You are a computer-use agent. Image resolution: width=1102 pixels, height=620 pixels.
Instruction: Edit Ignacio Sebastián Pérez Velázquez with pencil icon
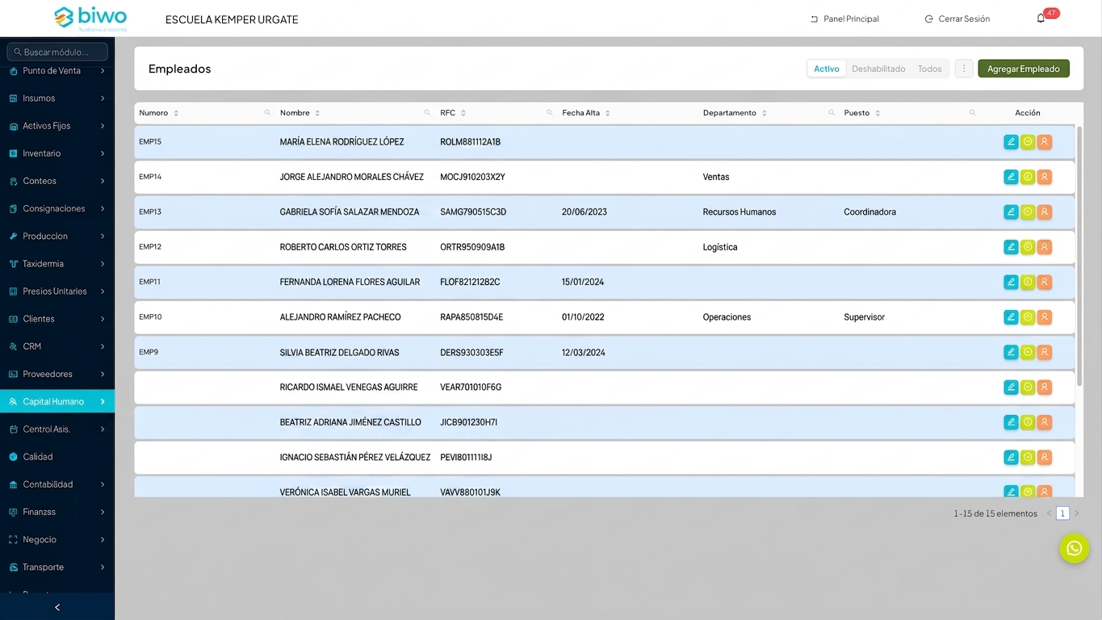(x=1011, y=458)
